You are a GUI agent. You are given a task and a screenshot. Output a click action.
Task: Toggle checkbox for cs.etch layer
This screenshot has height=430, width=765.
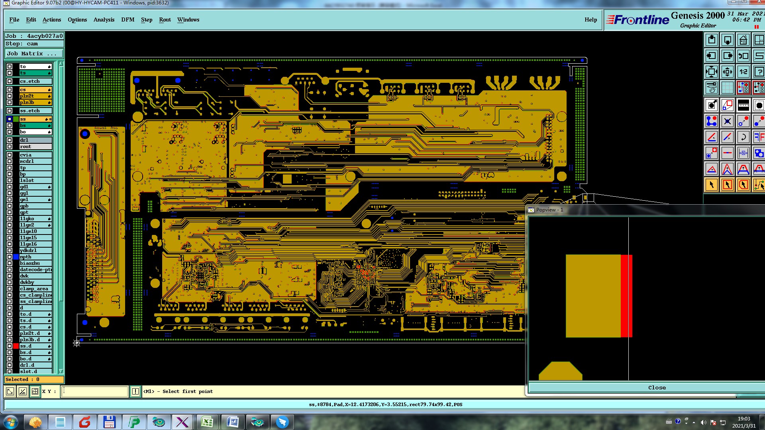click(10, 81)
